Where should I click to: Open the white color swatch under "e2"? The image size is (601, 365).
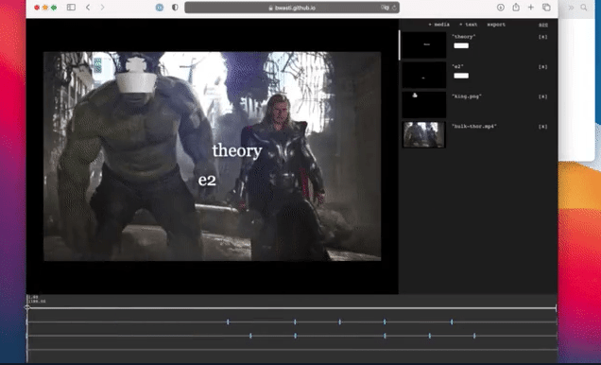[x=461, y=76]
